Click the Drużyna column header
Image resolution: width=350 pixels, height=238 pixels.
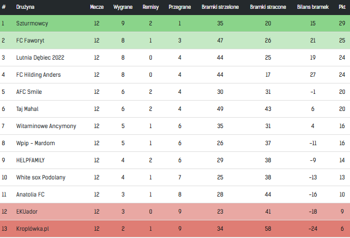[x=25, y=7]
